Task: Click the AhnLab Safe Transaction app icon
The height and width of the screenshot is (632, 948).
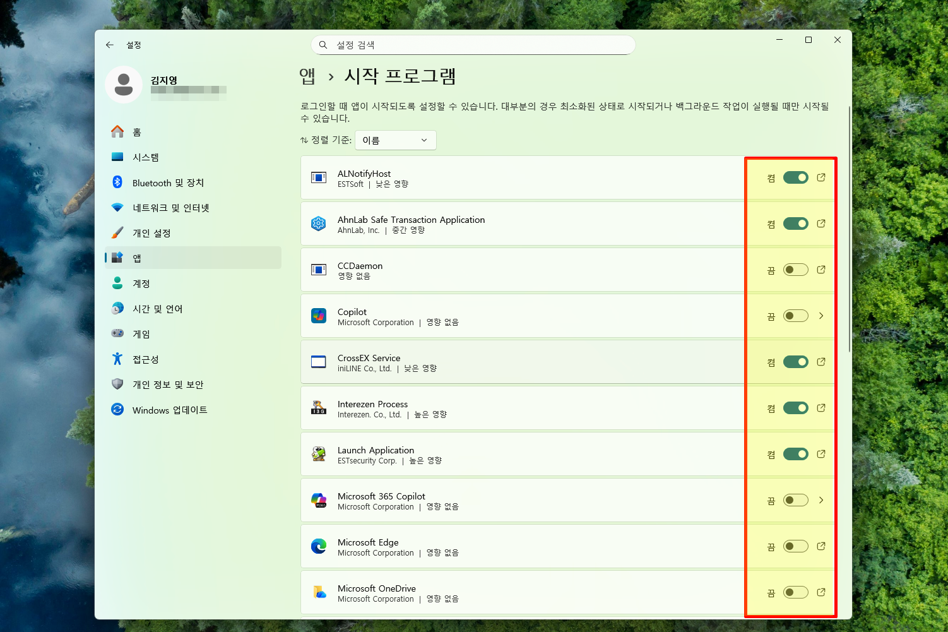Action: (319, 224)
